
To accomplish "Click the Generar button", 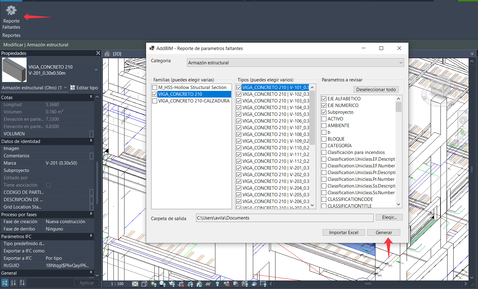I will (383, 233).
